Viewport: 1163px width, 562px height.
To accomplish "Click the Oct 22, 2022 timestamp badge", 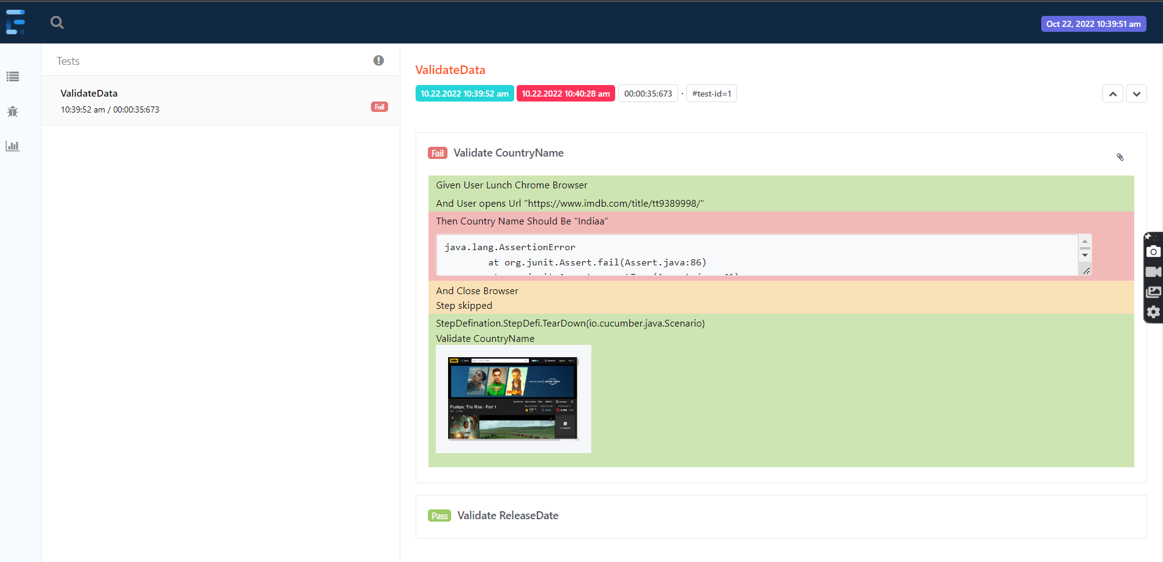I will [1093, 24].
